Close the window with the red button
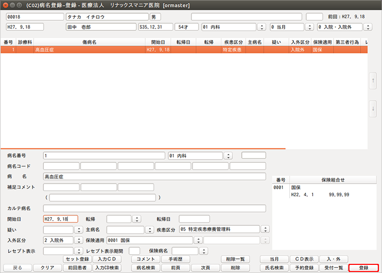This screenshot has height=273, width=382. click(6, 5)
